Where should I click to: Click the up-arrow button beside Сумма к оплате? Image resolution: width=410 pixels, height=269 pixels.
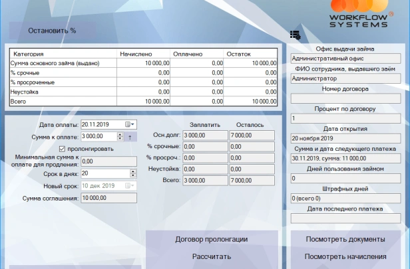[x=130, y=137]
